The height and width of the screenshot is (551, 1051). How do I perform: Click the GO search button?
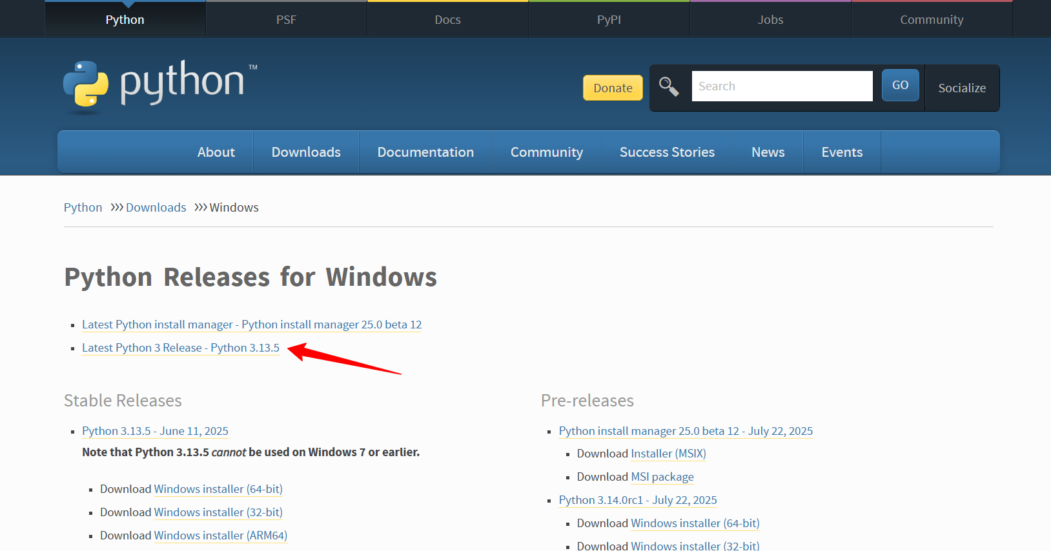tap(901, 85)
